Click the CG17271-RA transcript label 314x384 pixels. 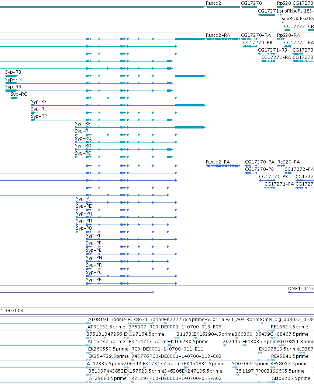coord(276,57)
